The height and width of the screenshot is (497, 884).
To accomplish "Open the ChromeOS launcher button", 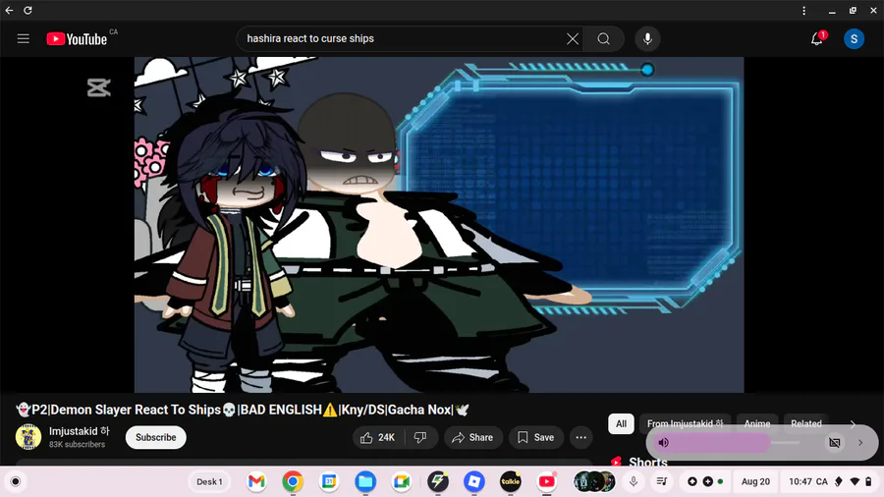I will click(15, 482).
